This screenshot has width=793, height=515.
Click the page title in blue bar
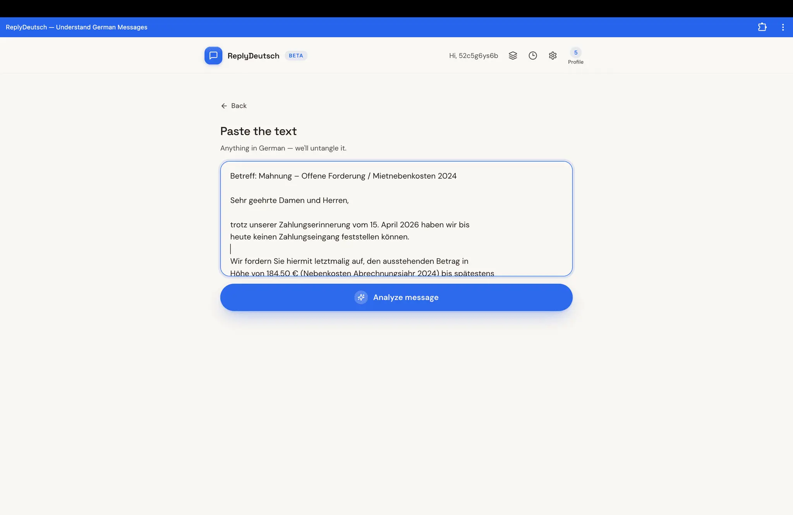click(76, 27)
